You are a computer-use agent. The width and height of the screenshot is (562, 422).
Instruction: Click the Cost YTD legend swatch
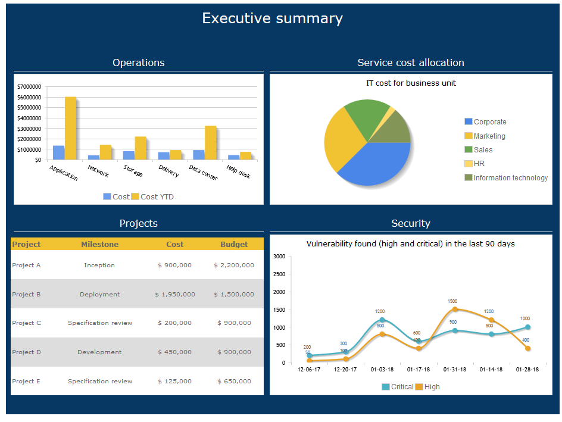(135, 196)
